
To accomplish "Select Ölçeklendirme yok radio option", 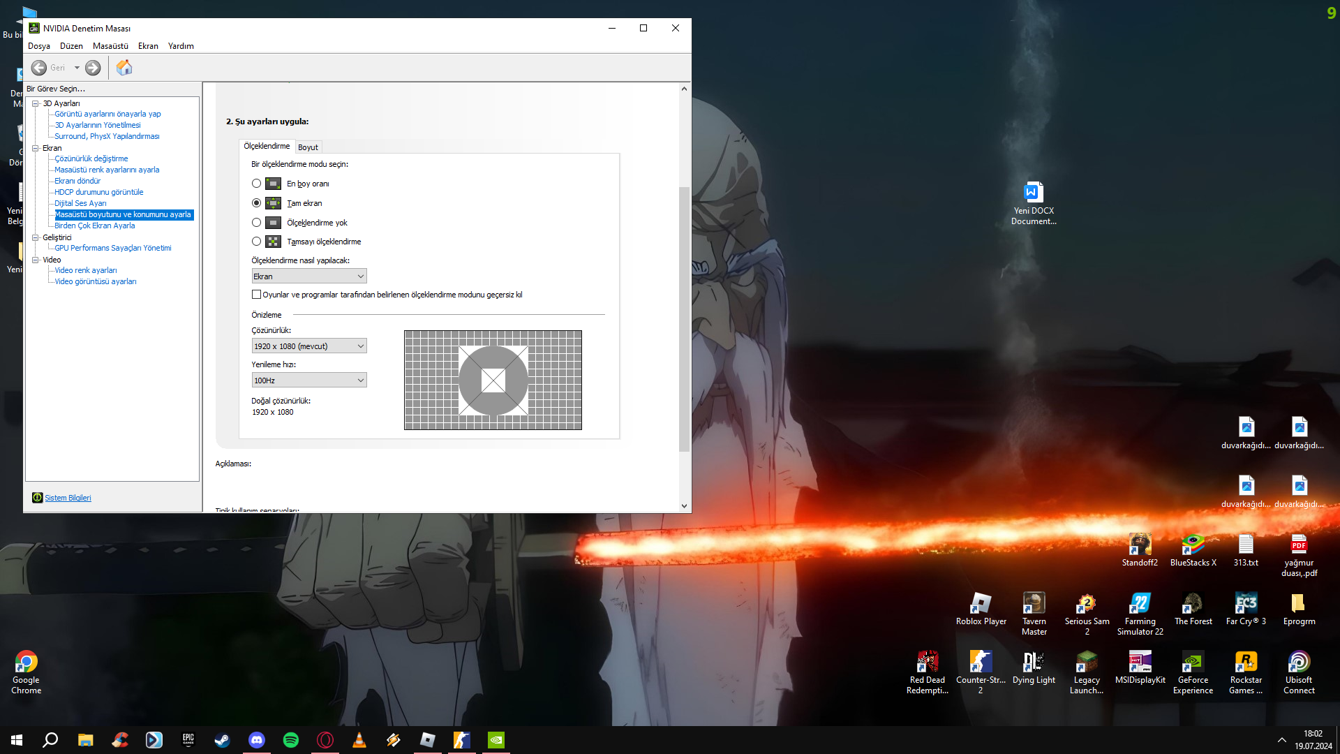I will pos(256,223).
